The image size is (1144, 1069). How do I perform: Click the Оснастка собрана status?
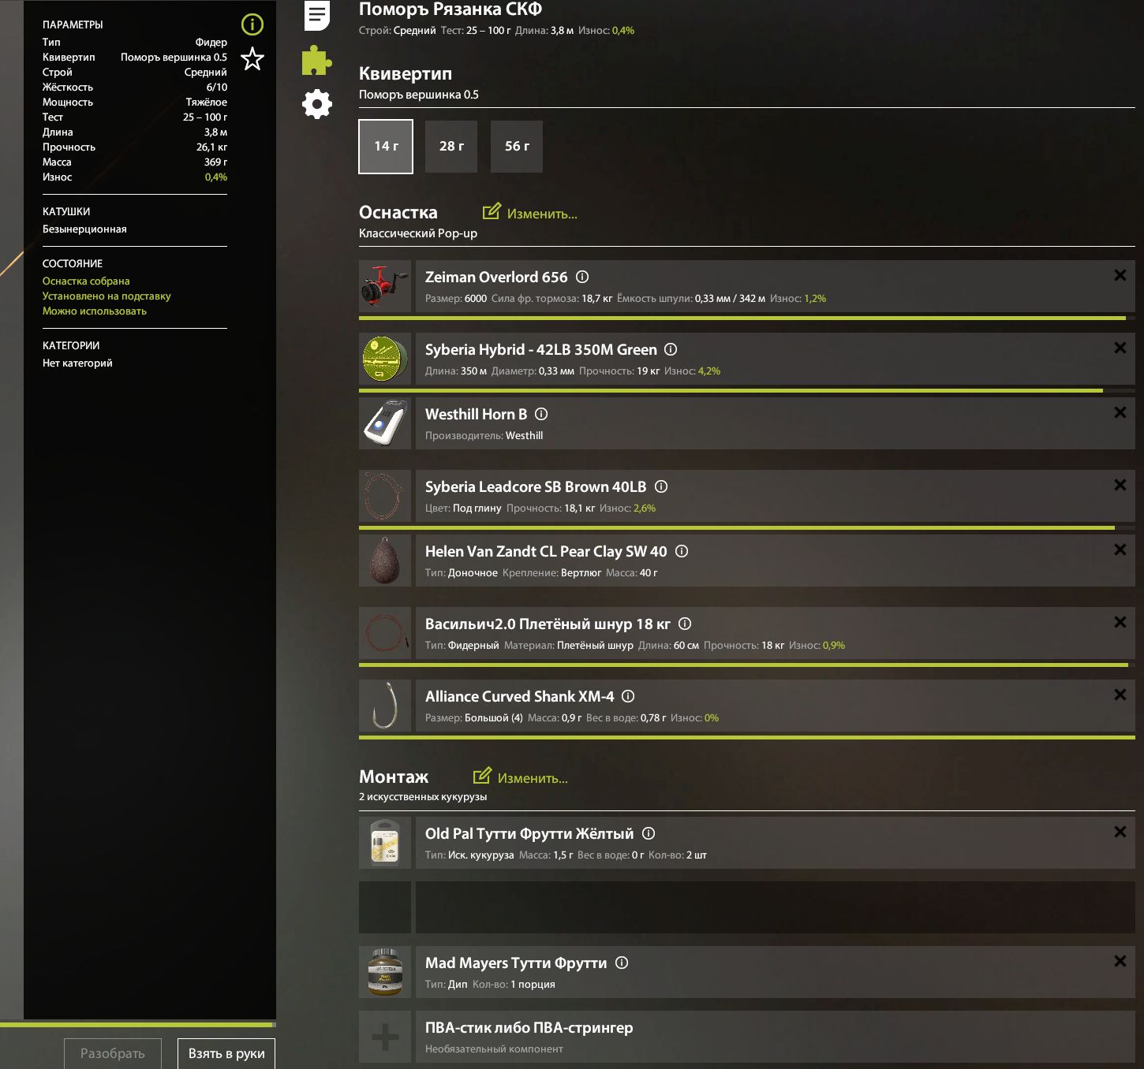pyautogui.click(x=86, y=281)
